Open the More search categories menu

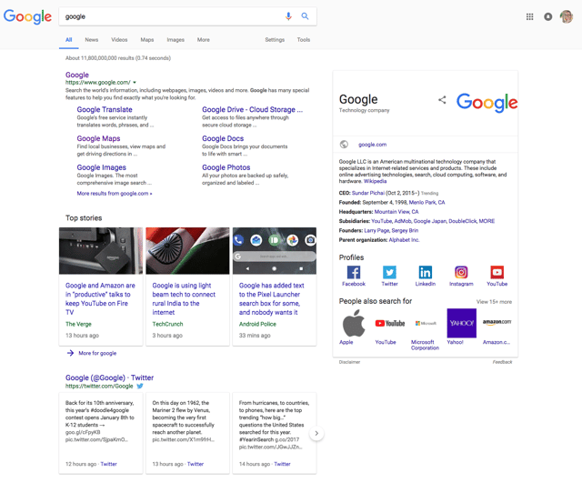pyautogui.click(x=203, y=40)
